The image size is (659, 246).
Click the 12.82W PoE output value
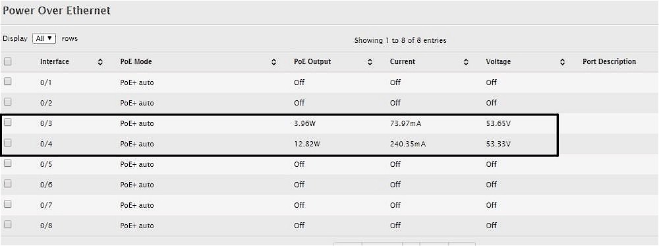(x=306, y=144)
